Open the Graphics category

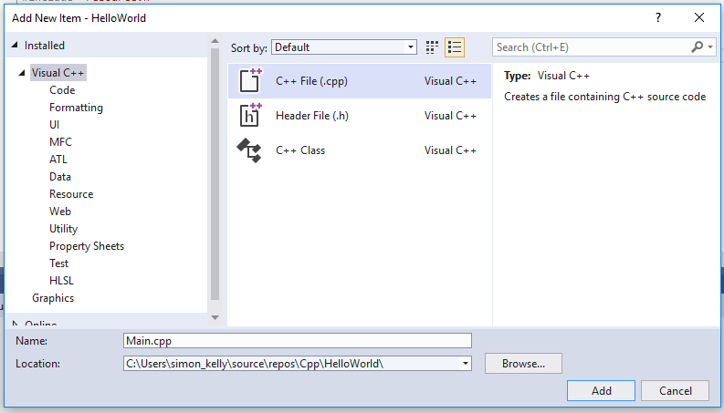(x=53, y=298)
